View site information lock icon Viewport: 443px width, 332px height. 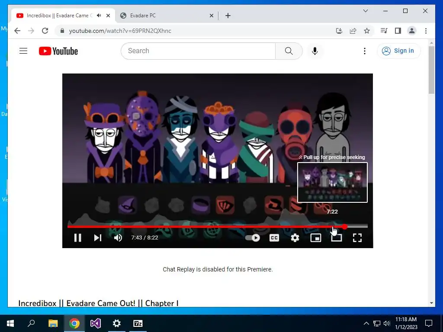pyautogui.click(x=62, y=31)
